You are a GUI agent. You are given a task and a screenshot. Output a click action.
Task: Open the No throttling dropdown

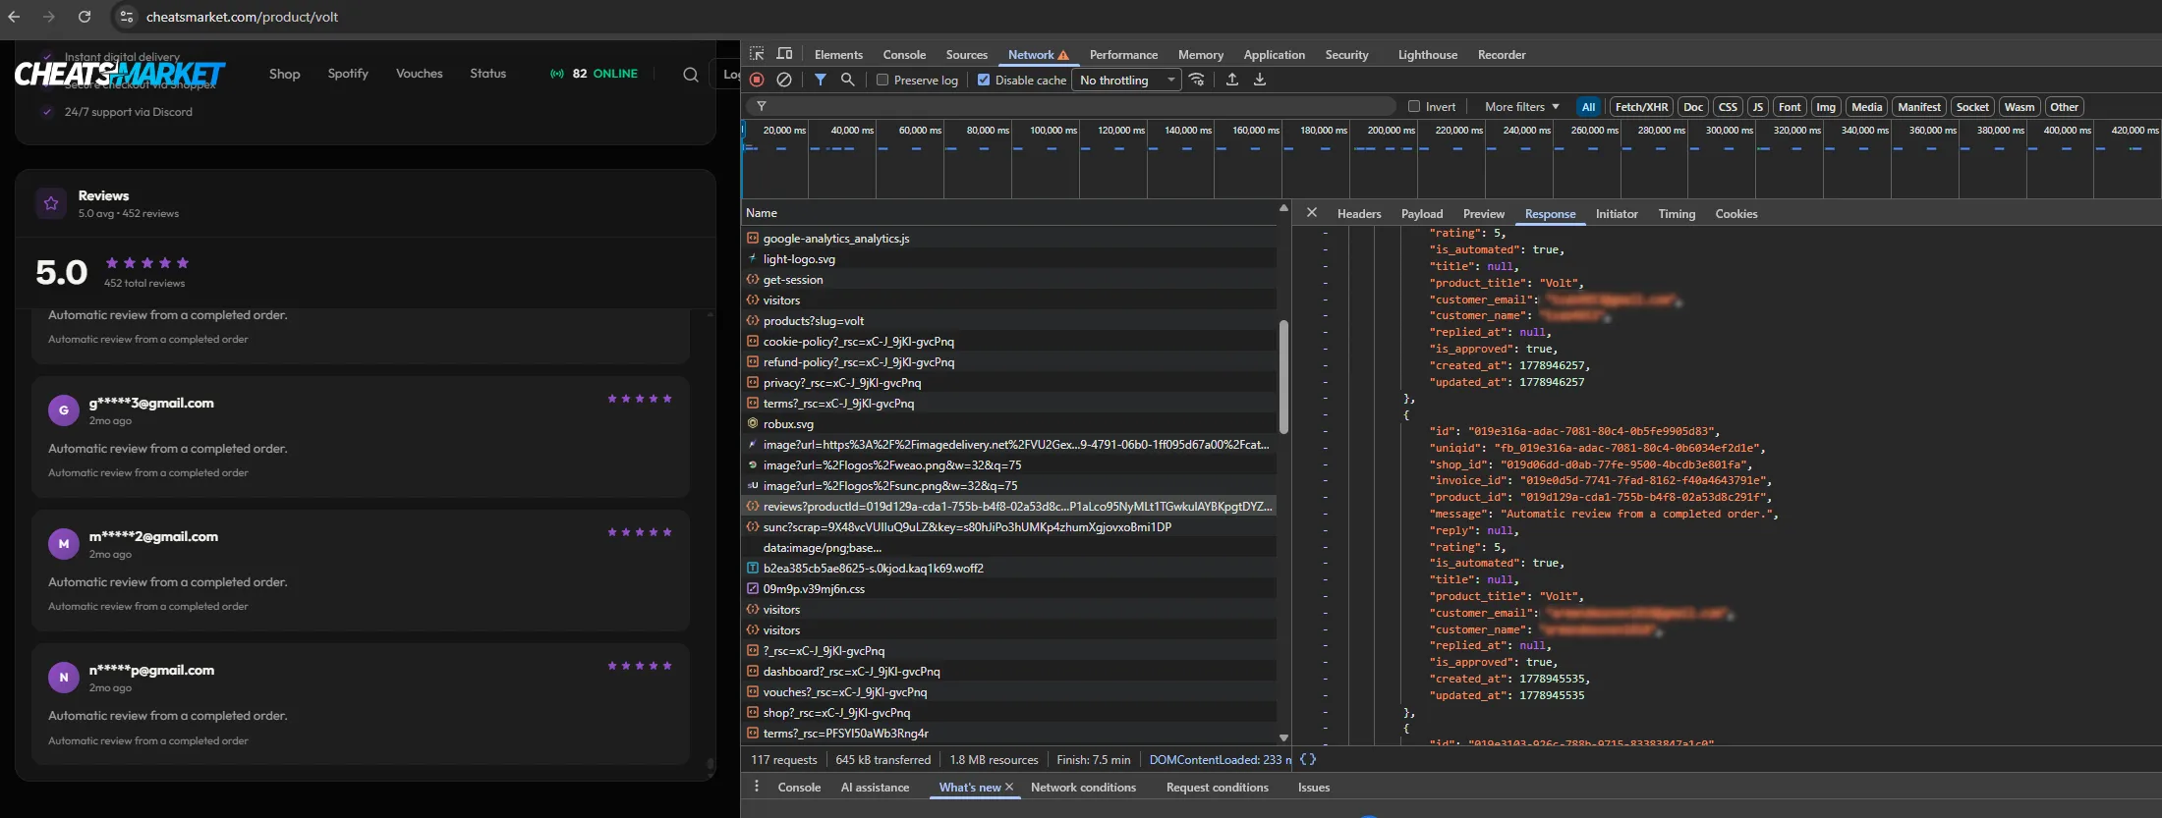click(1126, 80)
